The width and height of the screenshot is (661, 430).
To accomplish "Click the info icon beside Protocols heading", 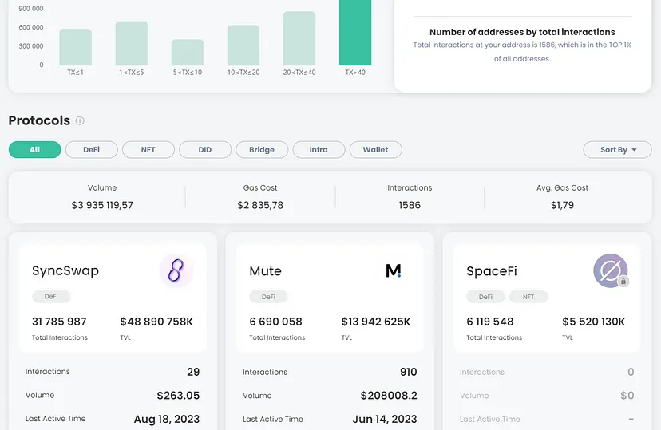I will [80, 121].
